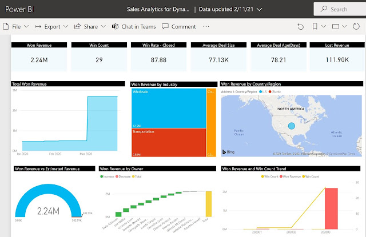Click the orange Co... treemap tile
The width and height of the screenshot is (366, 237).
tap(211, 123)
